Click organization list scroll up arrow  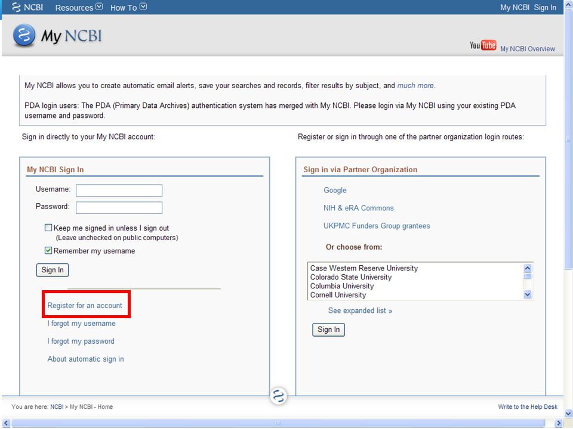528,268
